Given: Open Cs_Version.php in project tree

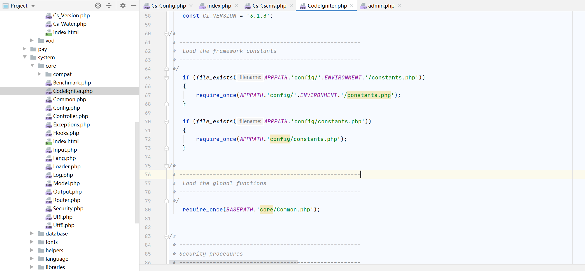Looking at the screenshot, I should [x=71, y=15].
